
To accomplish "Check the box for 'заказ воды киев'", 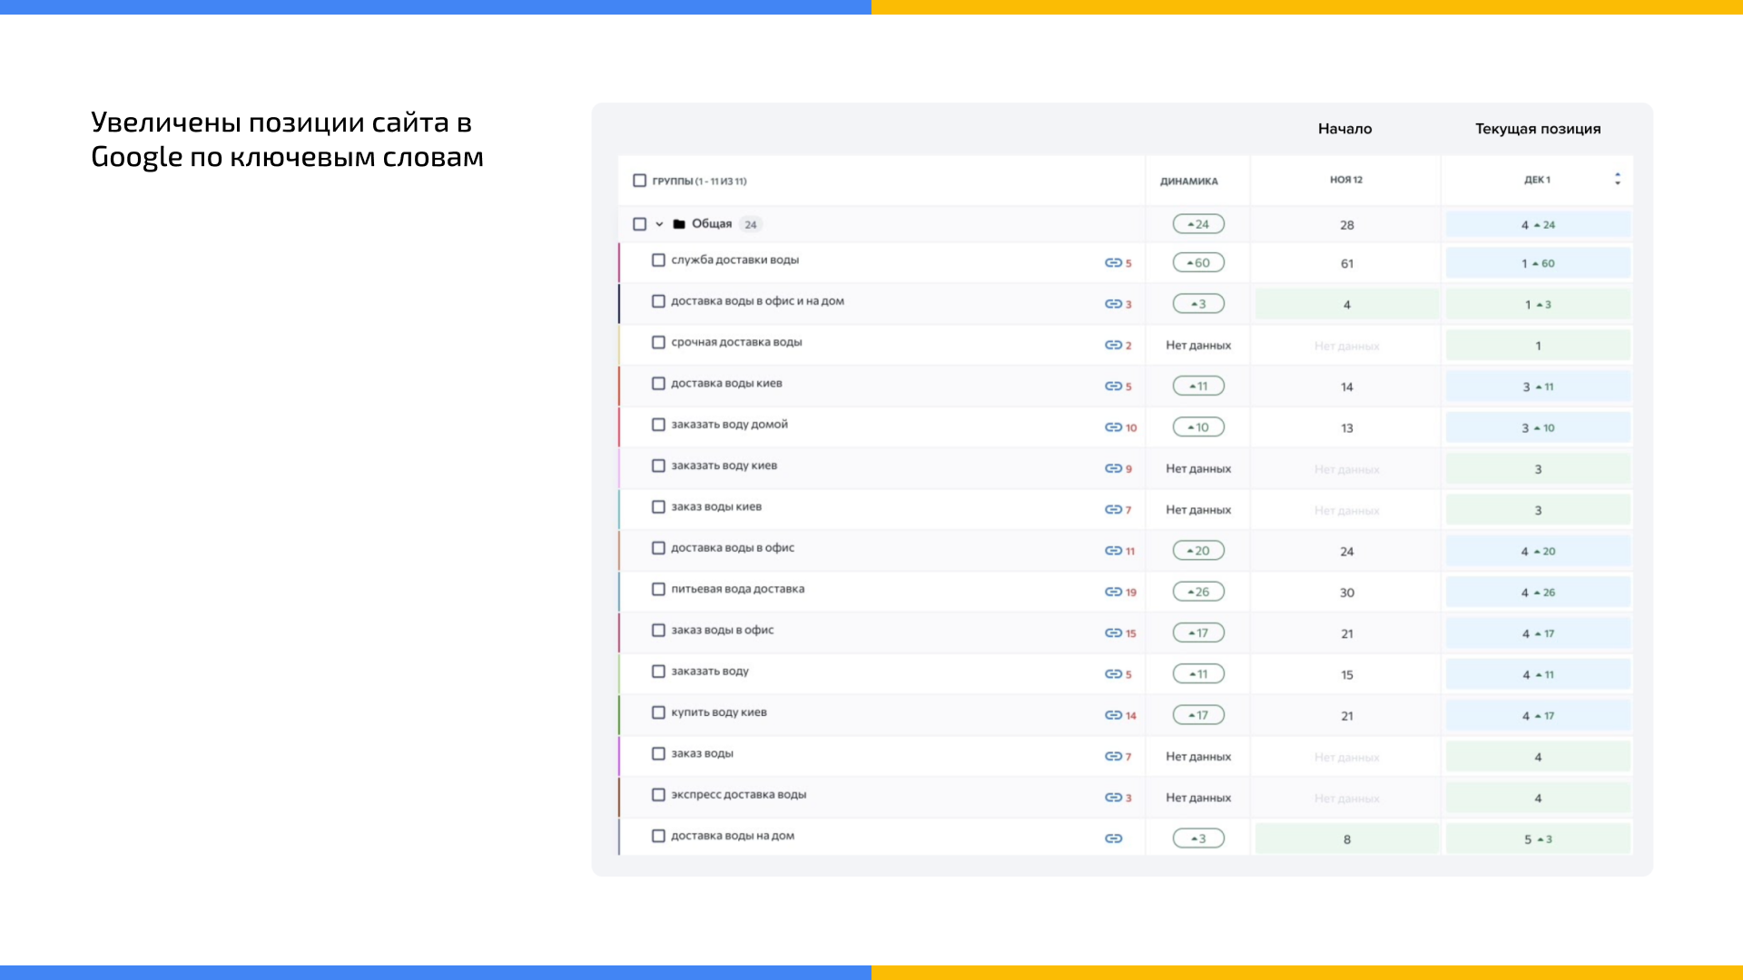I will click(x=658, y=506).
